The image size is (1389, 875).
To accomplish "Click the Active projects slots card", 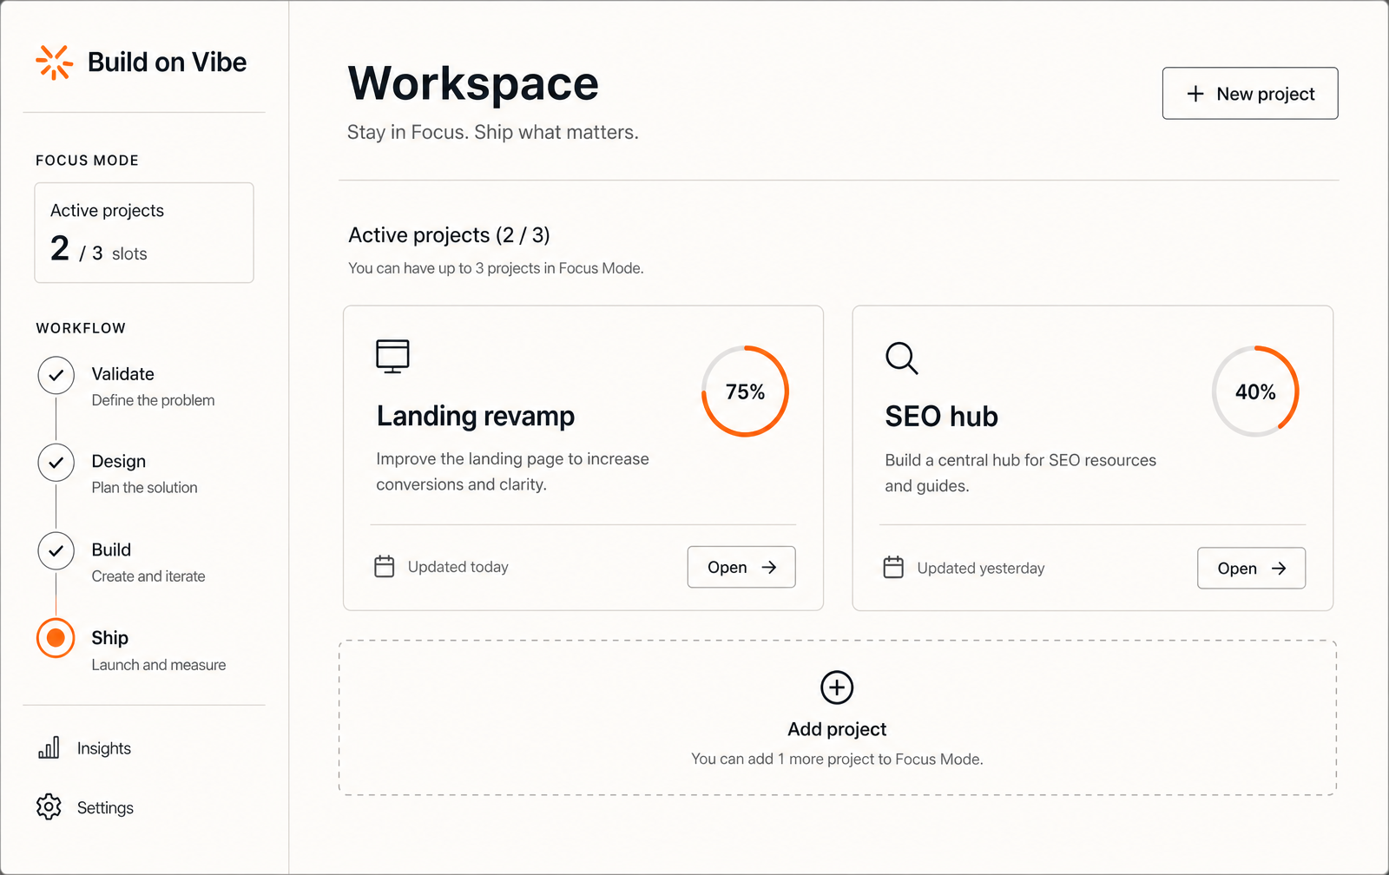I will point(144,233).
